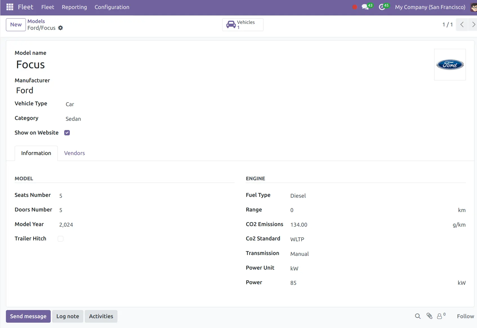Click the Ford/Focus breadcrumb text
The height and width of the screenshot is (328, 477).
[41, 28]
